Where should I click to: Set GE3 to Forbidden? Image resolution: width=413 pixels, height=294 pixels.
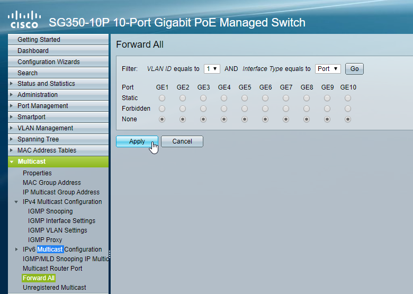[203, 109]
